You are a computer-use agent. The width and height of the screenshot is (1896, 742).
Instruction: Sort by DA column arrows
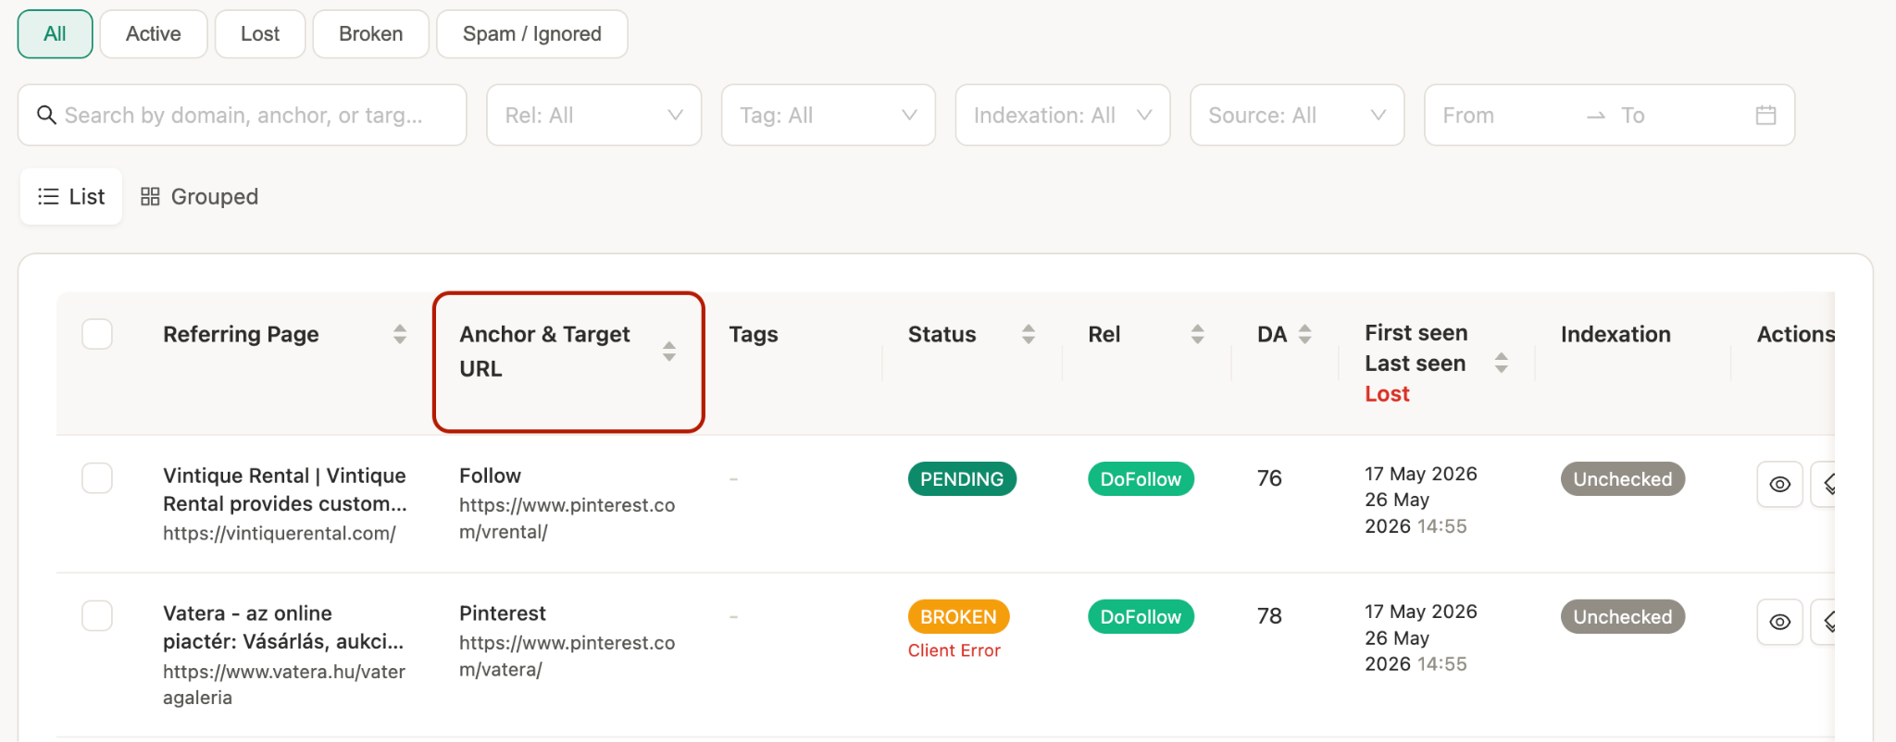(x=1305, y=334)
